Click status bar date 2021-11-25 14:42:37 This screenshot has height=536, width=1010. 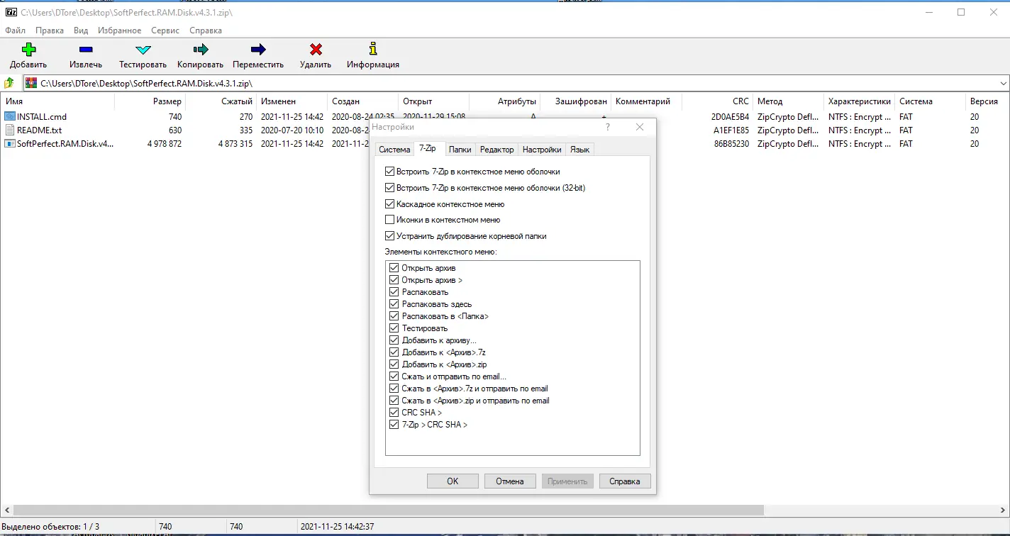tap(337, 527)
